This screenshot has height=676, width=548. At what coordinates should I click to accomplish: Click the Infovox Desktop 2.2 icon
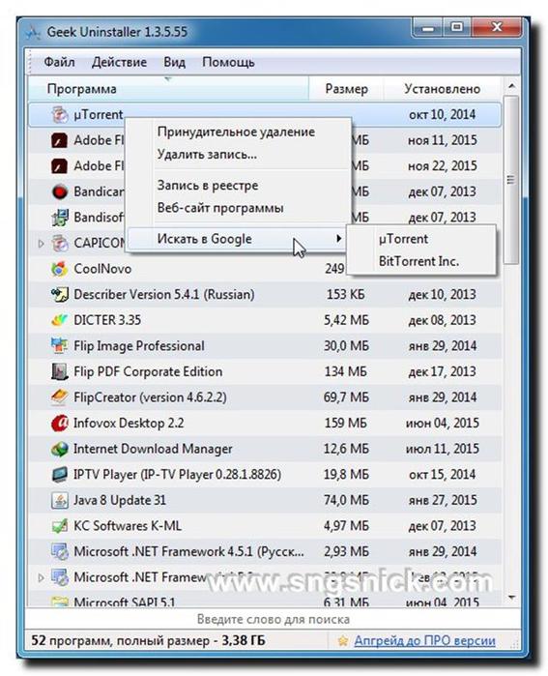(60, 423)
